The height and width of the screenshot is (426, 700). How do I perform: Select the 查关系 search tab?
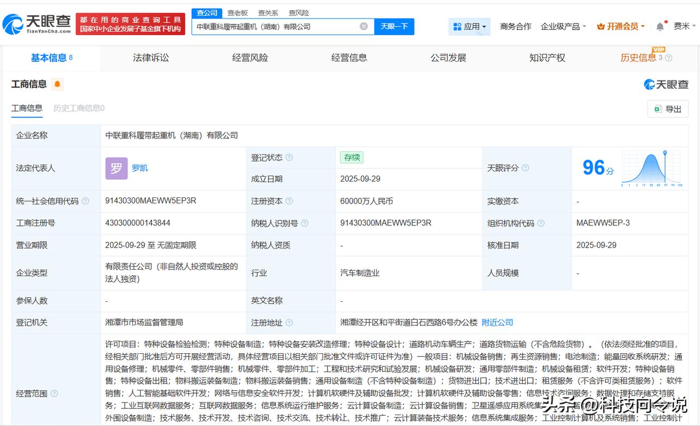coord(268,13)
